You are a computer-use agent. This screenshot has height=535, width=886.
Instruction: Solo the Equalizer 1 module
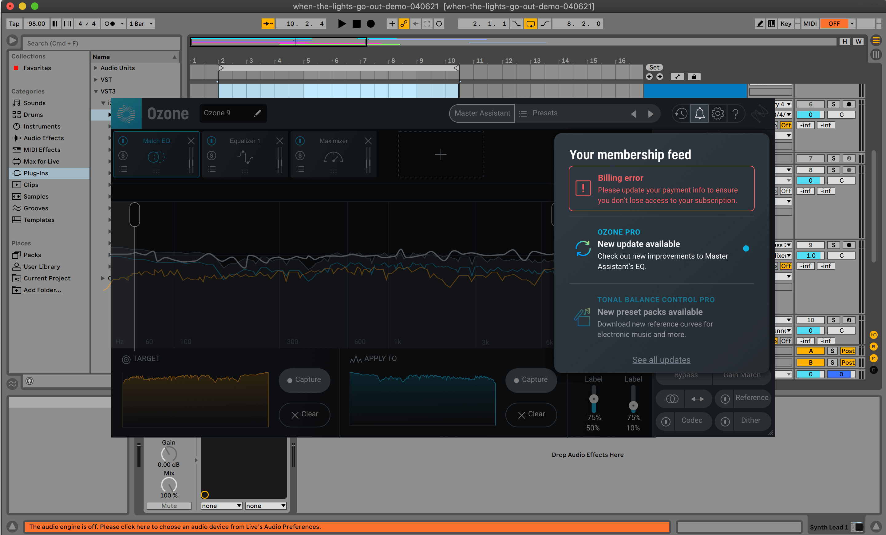pyautogui.click(x=212, y=156)
